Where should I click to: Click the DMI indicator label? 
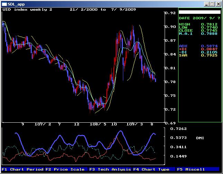(x=200, y=138)
